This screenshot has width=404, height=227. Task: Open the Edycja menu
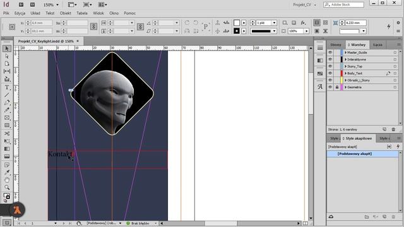(20, 13)
